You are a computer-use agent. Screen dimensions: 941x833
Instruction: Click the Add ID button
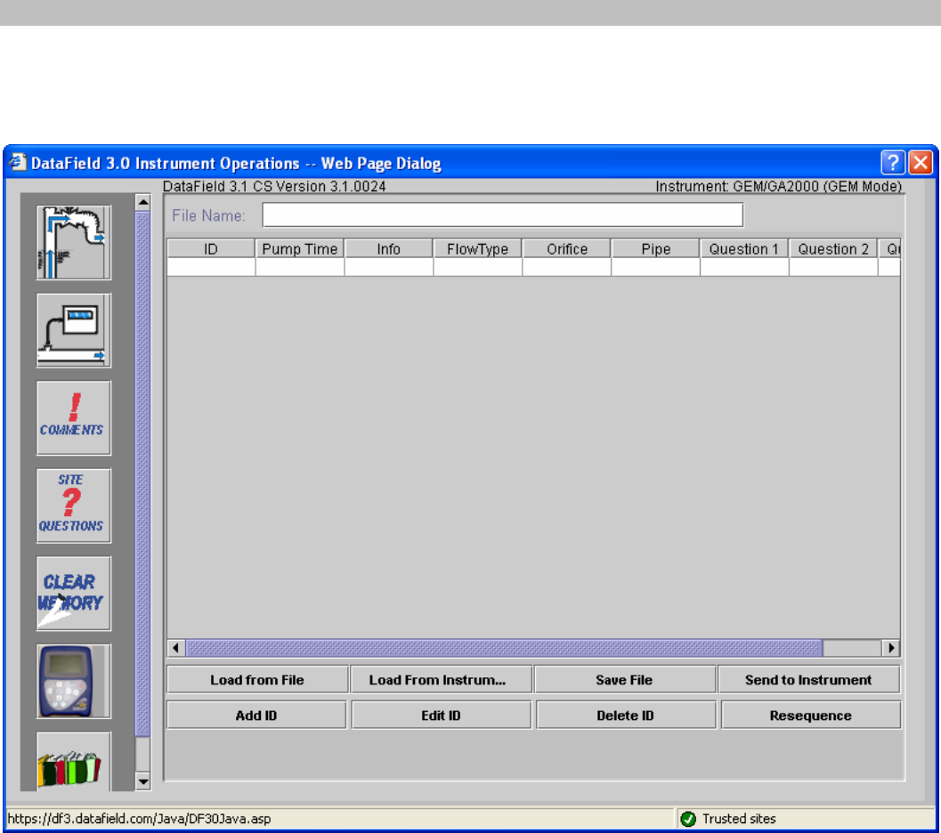(x=257, y=715)
